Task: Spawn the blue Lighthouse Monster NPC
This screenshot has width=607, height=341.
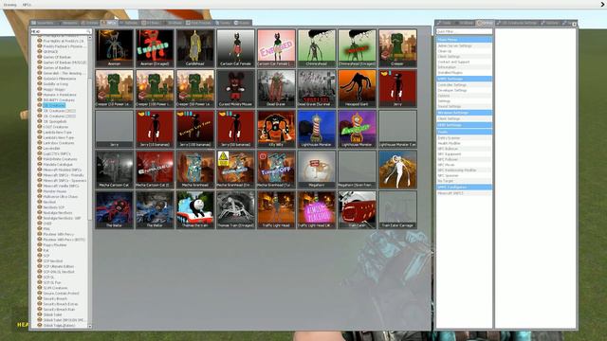Action: pos(317,129)
